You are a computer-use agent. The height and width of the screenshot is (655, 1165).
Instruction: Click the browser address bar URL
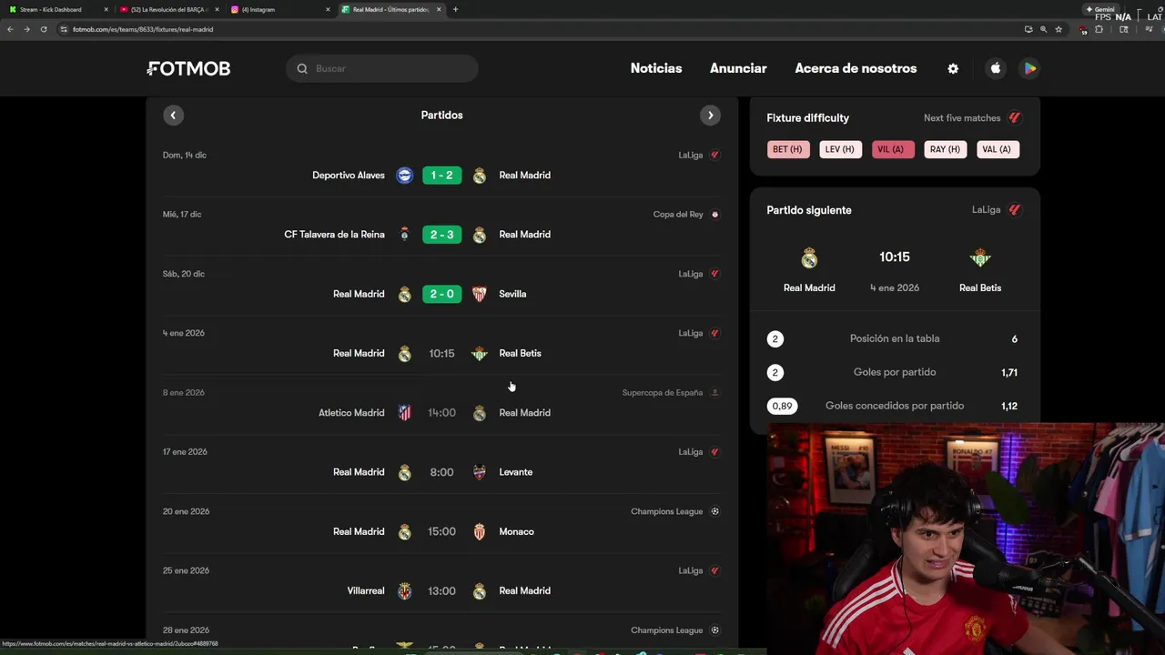[143, 29]
